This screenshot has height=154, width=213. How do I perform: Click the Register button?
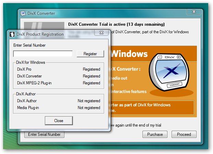(x=90, y=54)
